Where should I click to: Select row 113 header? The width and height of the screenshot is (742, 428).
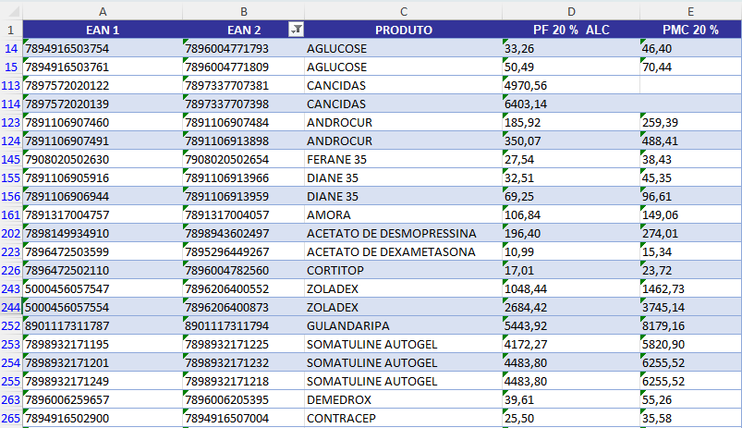point(11,85)
